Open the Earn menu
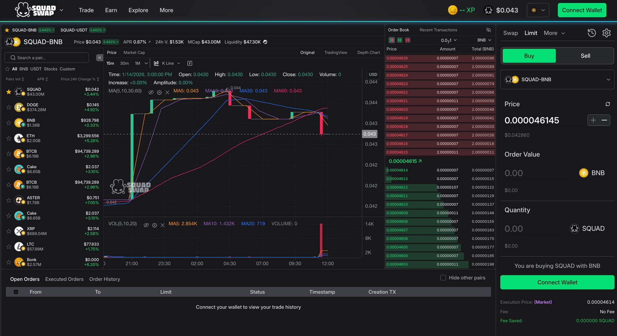Image resolution: width=617 pixels, height=336 pixels. [111, 10]
